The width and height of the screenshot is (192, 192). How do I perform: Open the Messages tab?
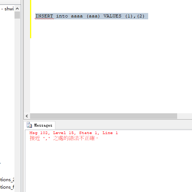pyautogui.click(x=39, y=125)
